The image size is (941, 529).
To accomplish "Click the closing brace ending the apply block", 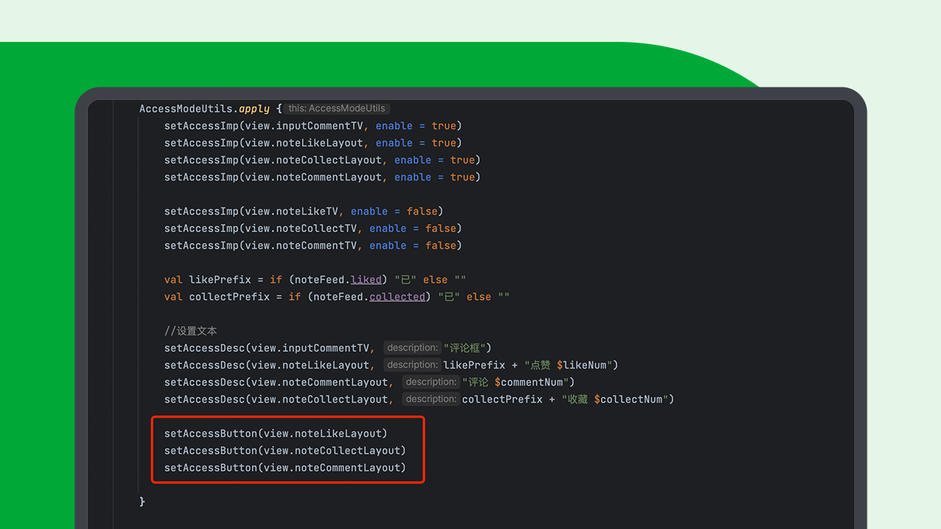I will [142, 501].
